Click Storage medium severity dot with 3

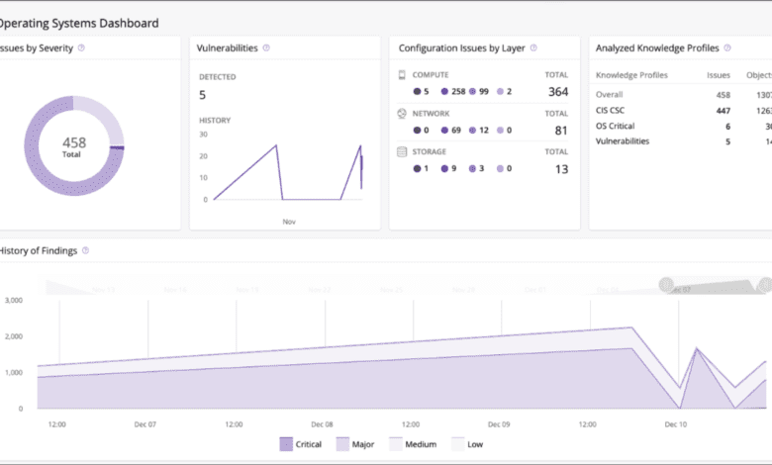pos(473,169)
